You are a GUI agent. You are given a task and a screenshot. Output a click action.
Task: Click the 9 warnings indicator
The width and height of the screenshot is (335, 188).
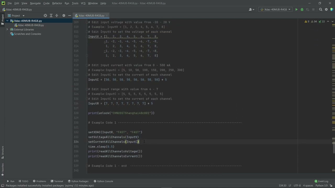pyautogui.click(x=306, y=22)
